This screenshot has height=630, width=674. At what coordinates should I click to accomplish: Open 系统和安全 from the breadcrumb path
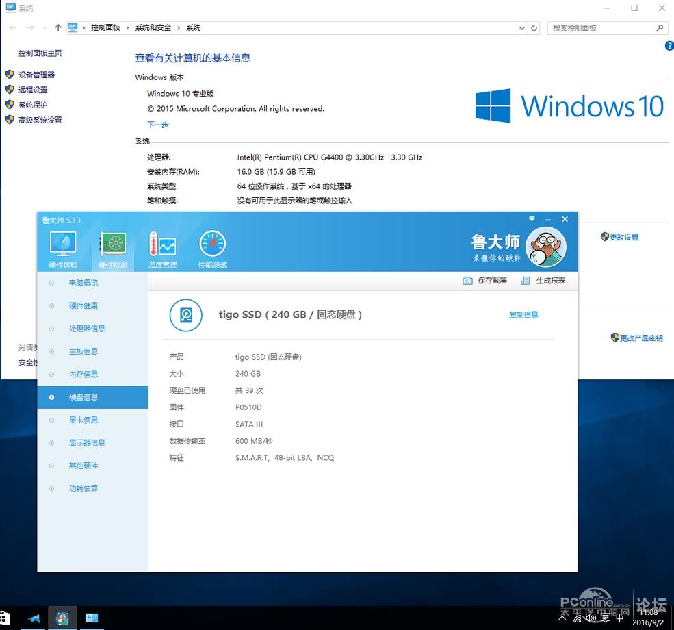tap(154, 27)
